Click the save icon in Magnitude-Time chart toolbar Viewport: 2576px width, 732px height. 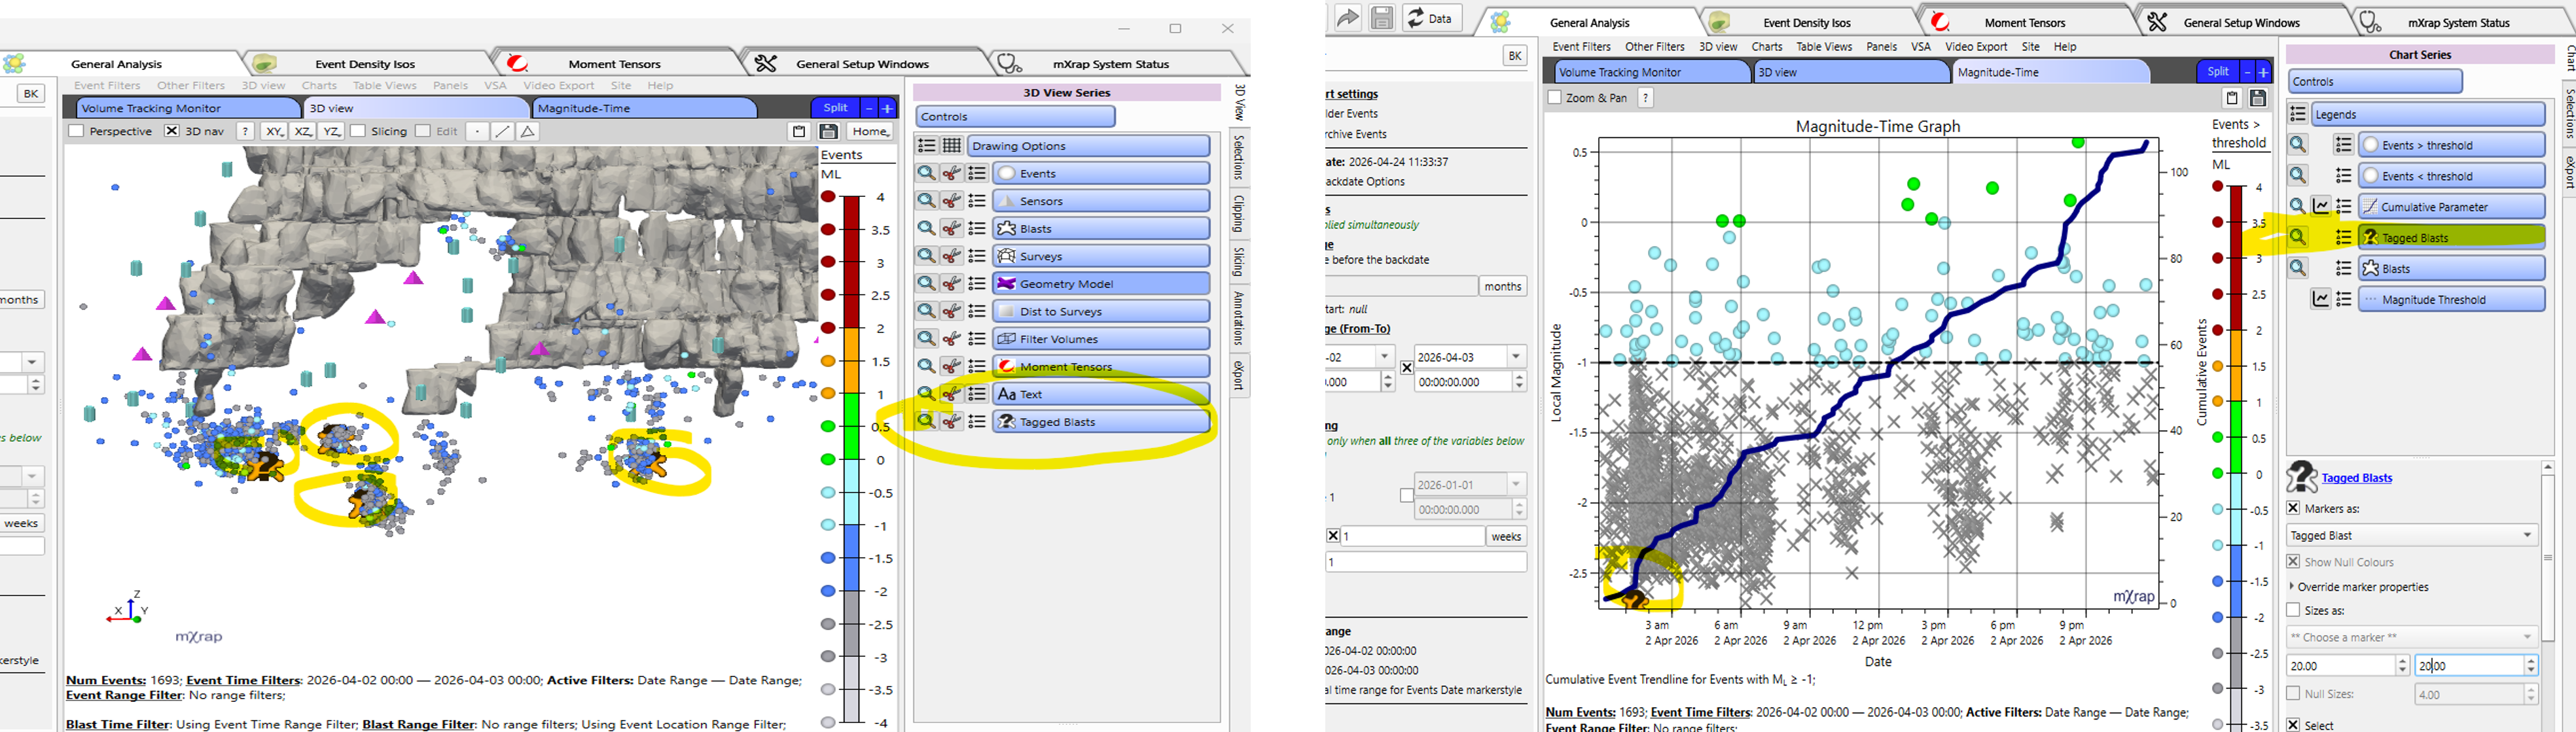tap(2258, 98)
